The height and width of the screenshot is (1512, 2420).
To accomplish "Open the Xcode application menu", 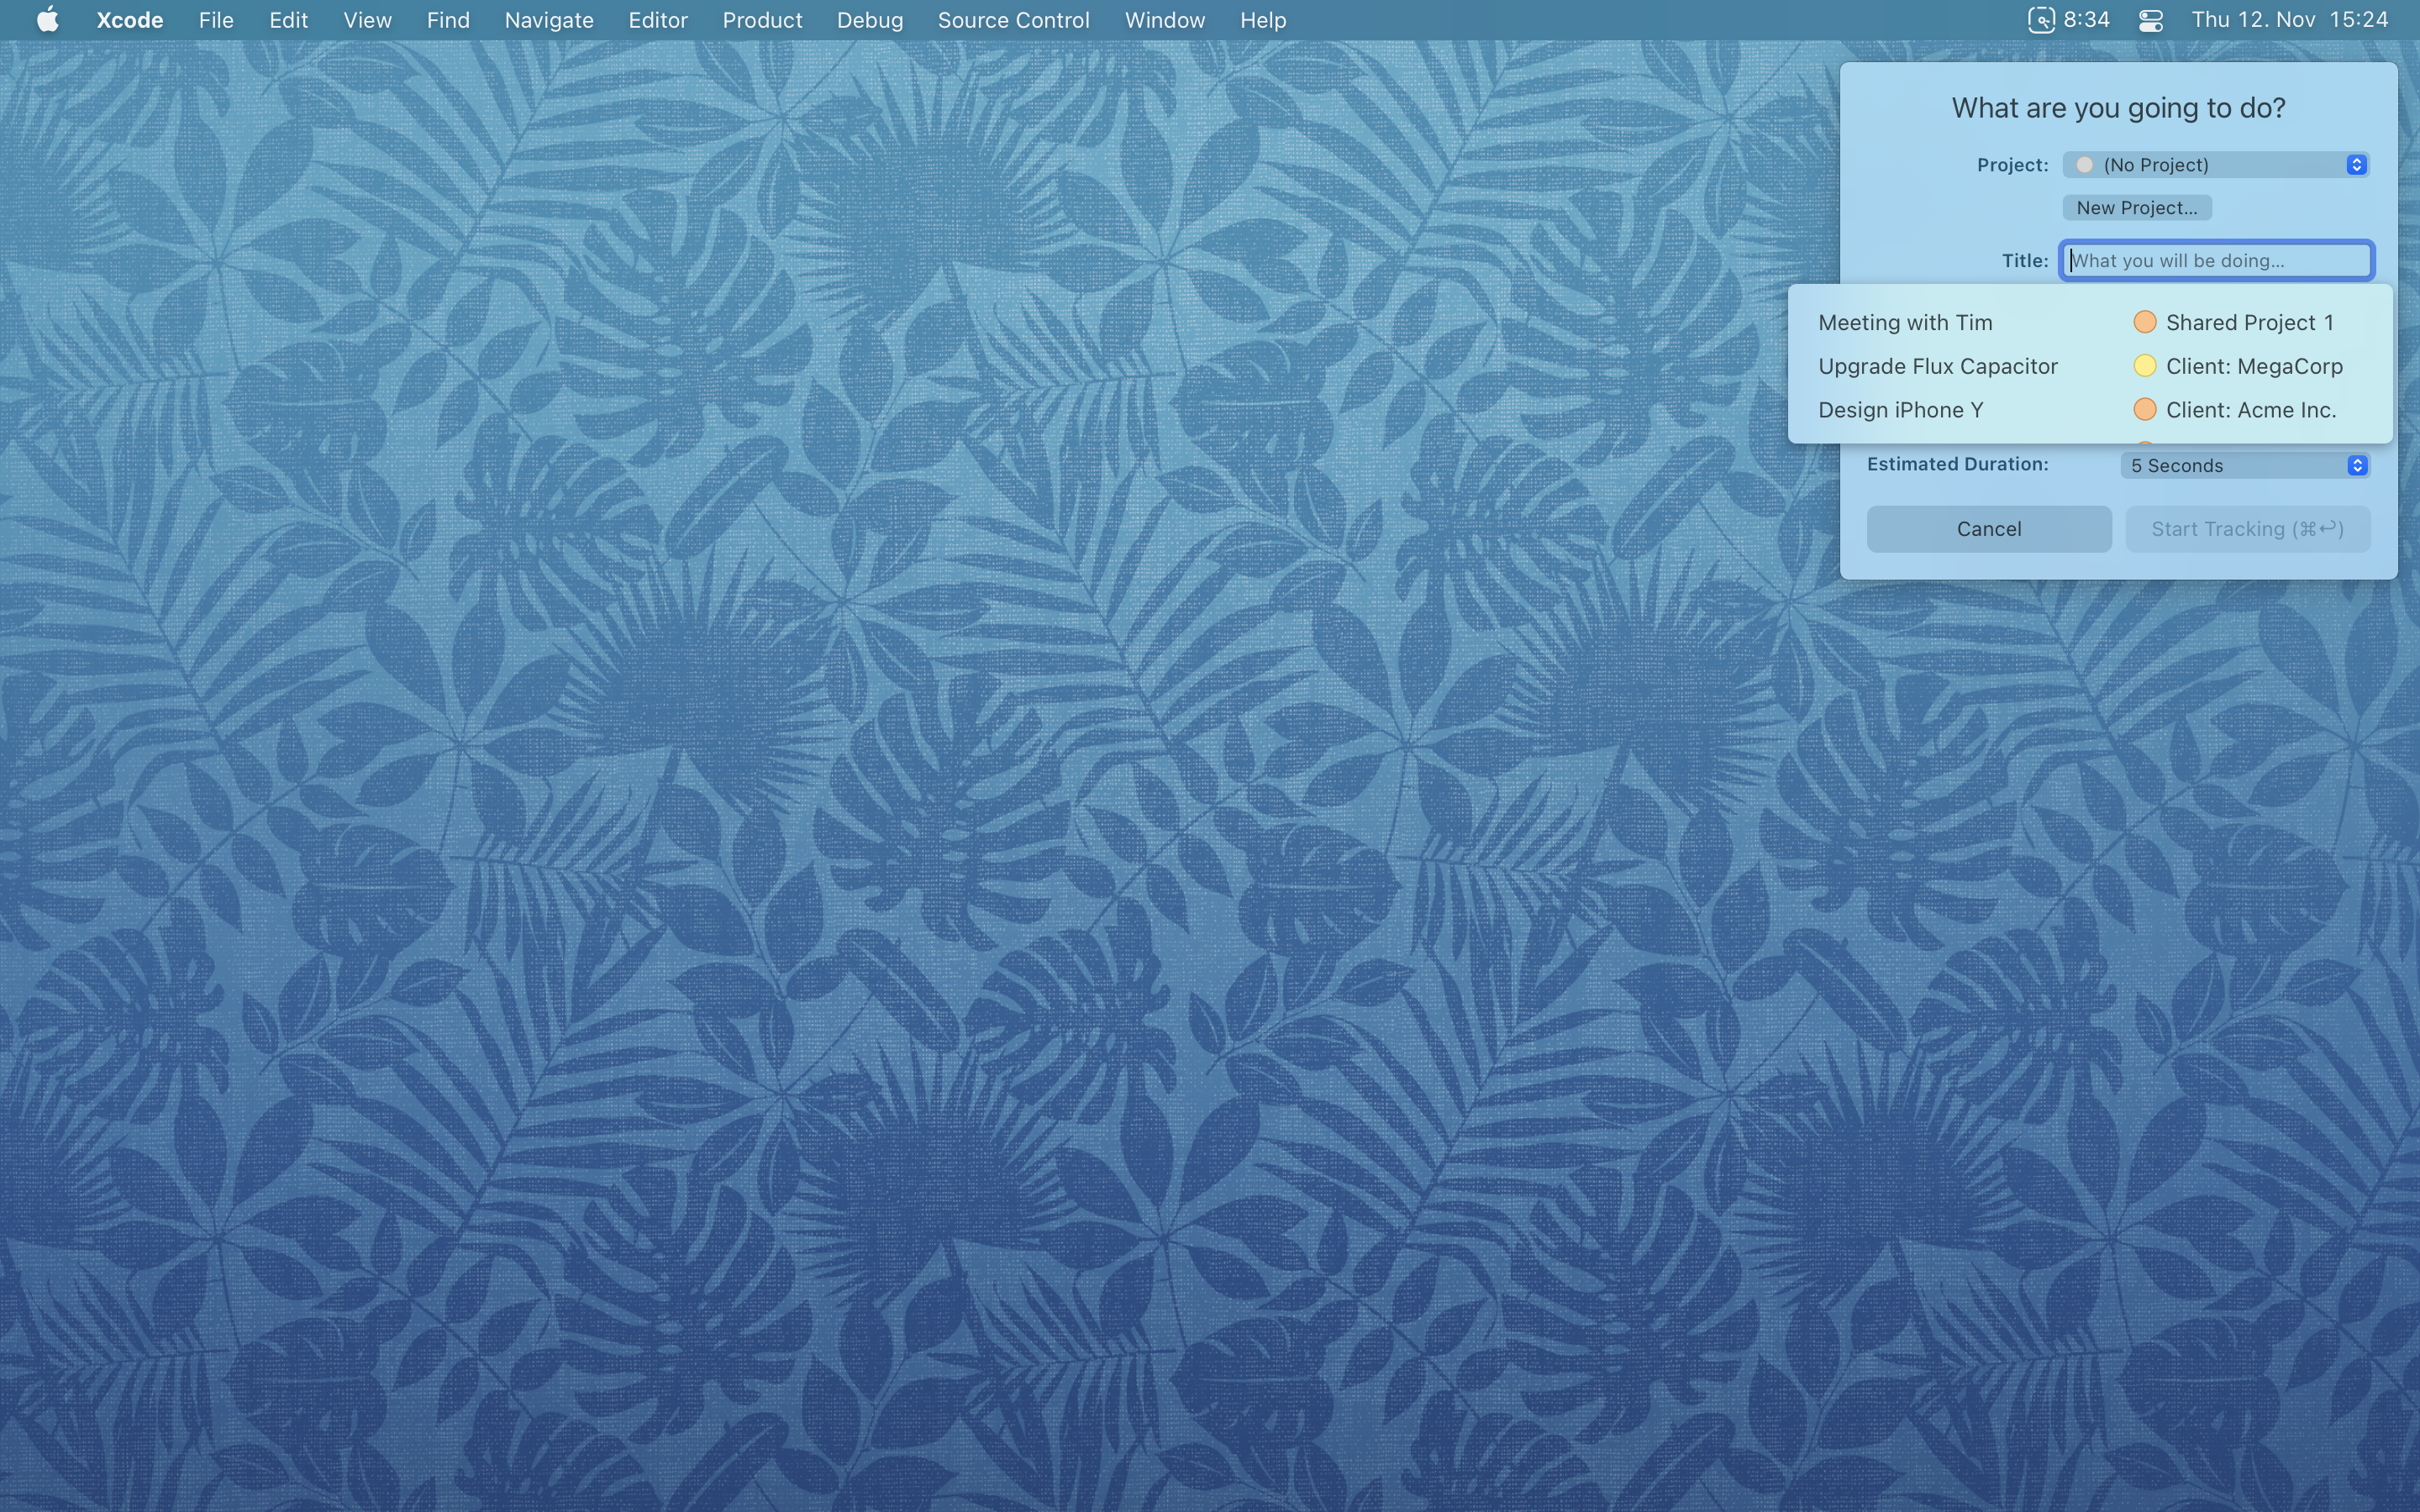I will click(x=130, y=20).
